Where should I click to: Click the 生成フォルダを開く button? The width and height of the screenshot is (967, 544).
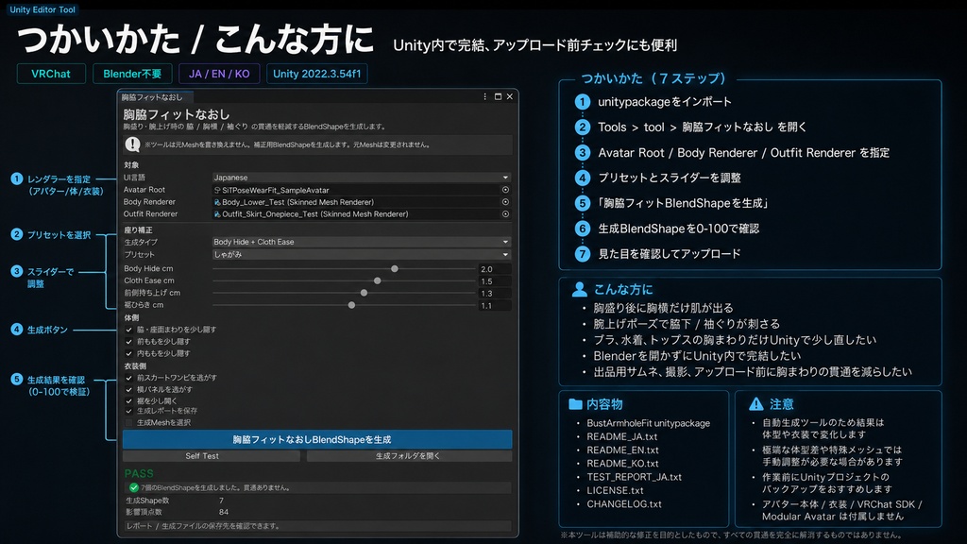(409, 456)
